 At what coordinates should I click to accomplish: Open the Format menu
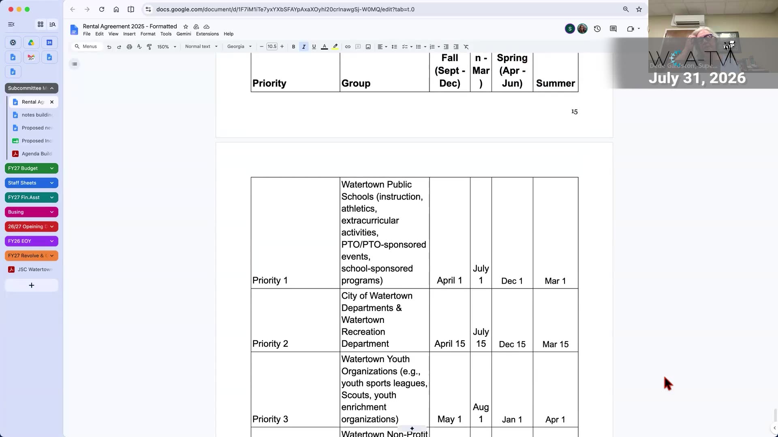(148, 34)
